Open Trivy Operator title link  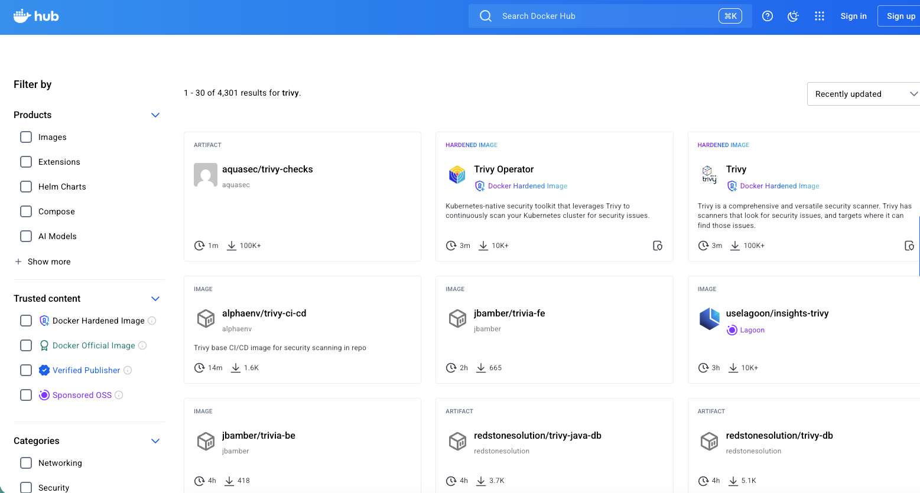pos(504,169)
